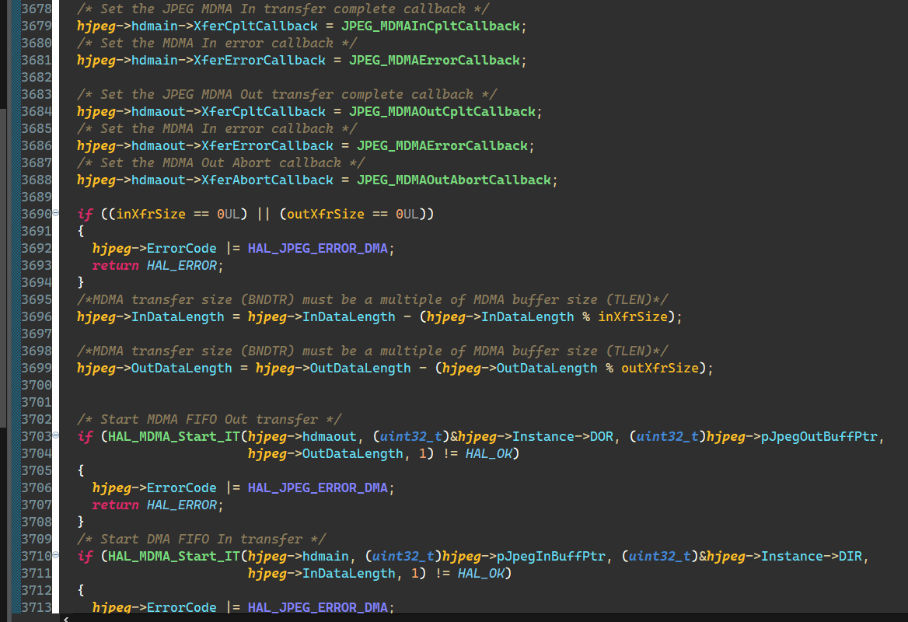The width and height of the screenshot is (908, 622).
Task: Click HAL_JPEG_ERROR_DMA on line 3706
Action: coord(318,488)
